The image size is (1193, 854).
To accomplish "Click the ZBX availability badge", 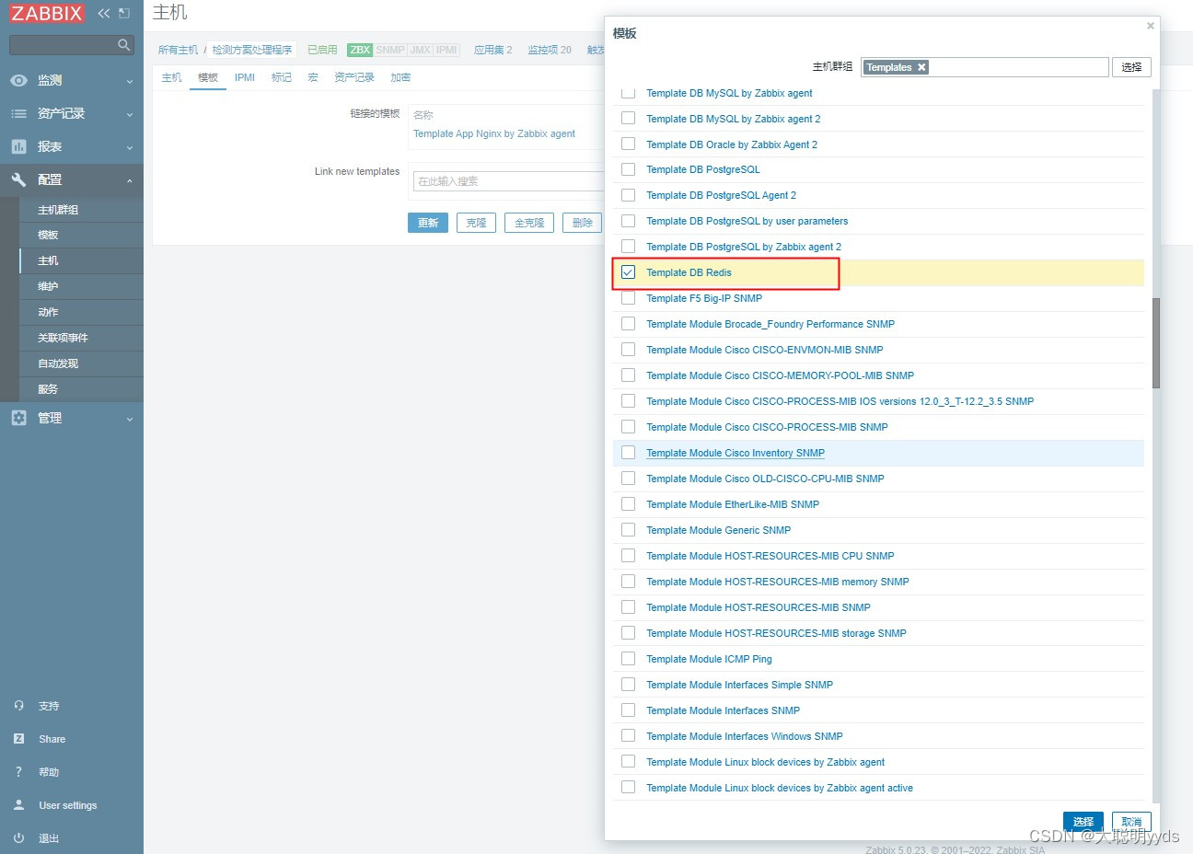I will [360, 50].
